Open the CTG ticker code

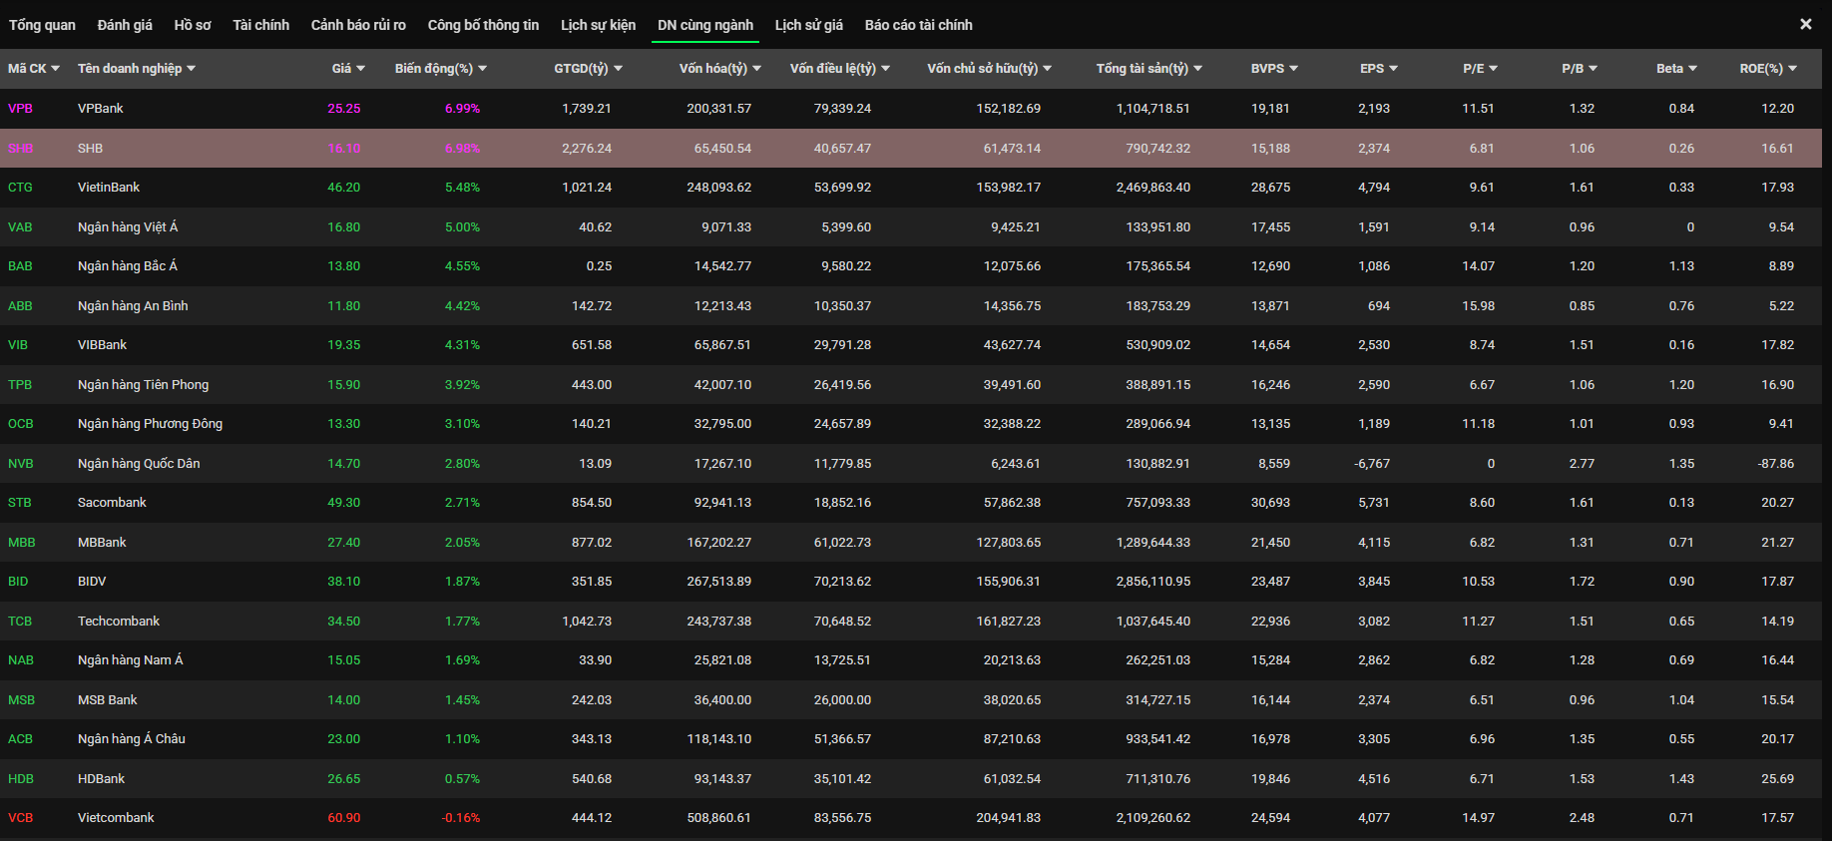(x=20, y=188)
